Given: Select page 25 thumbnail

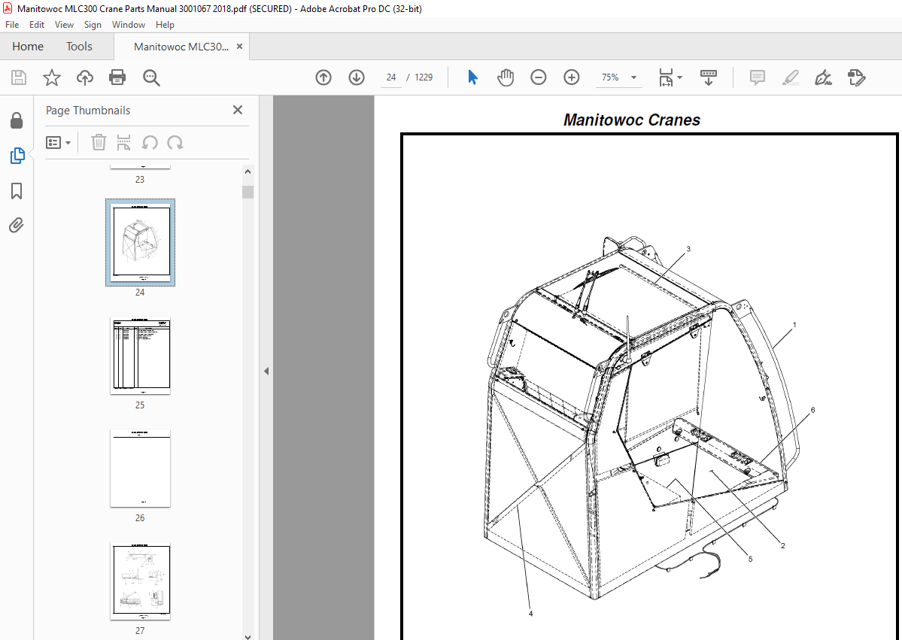Looking at the screenshot, I should pyautogui.click(x=141, y=356).
